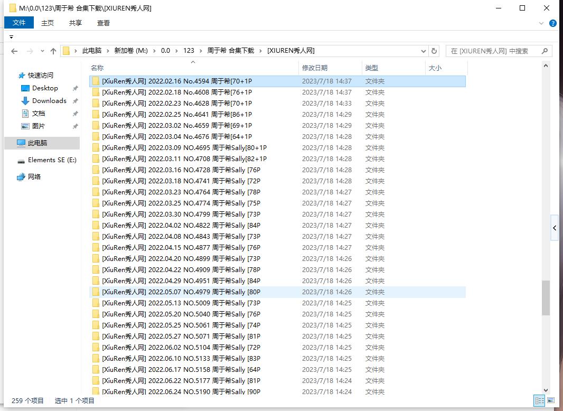
Task: Click the file list vertical scrollbar thumb
Action: pos(546,298)
